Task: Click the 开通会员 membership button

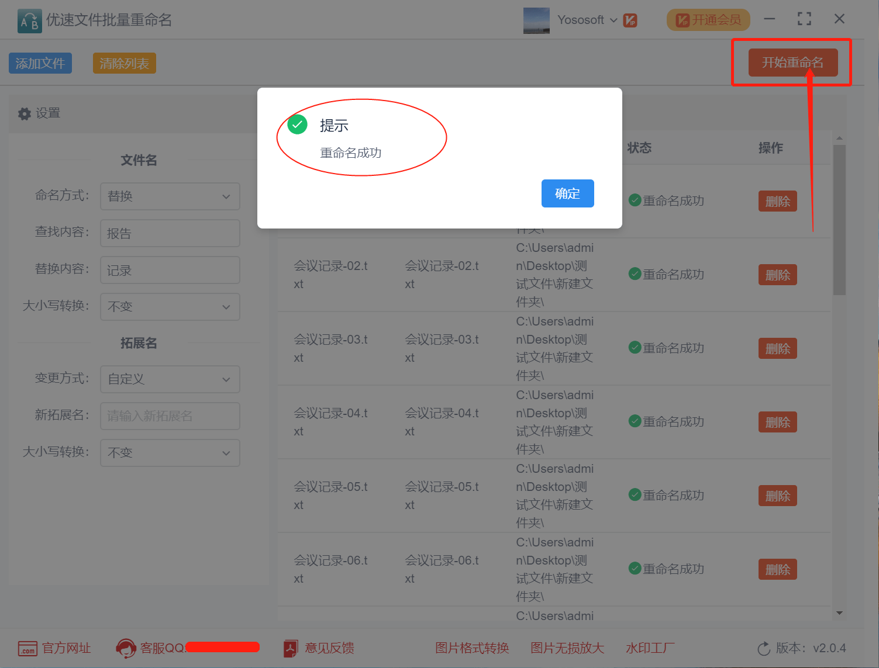Action: click(x=708, y=20)
